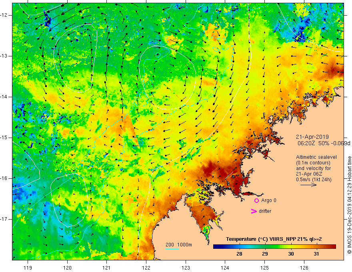This screenshot has height=272, width=352.
Task: Click the '0.5m/s (1kt 24h)' text
Action: pos(313,180)
